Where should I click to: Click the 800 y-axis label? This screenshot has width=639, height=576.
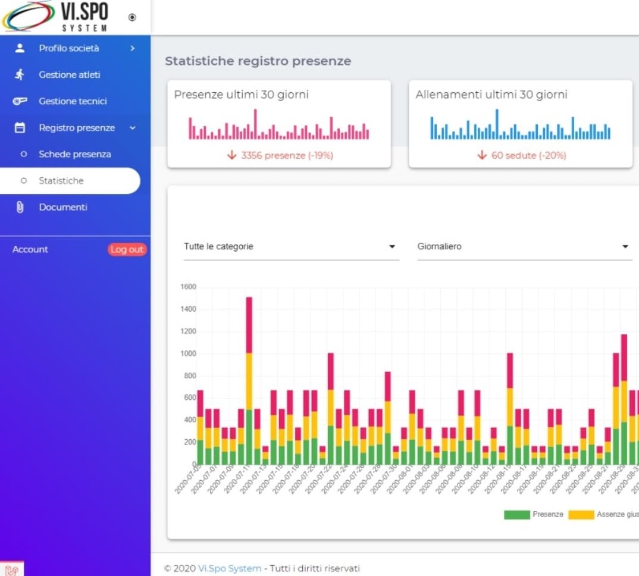click(190, 375)
